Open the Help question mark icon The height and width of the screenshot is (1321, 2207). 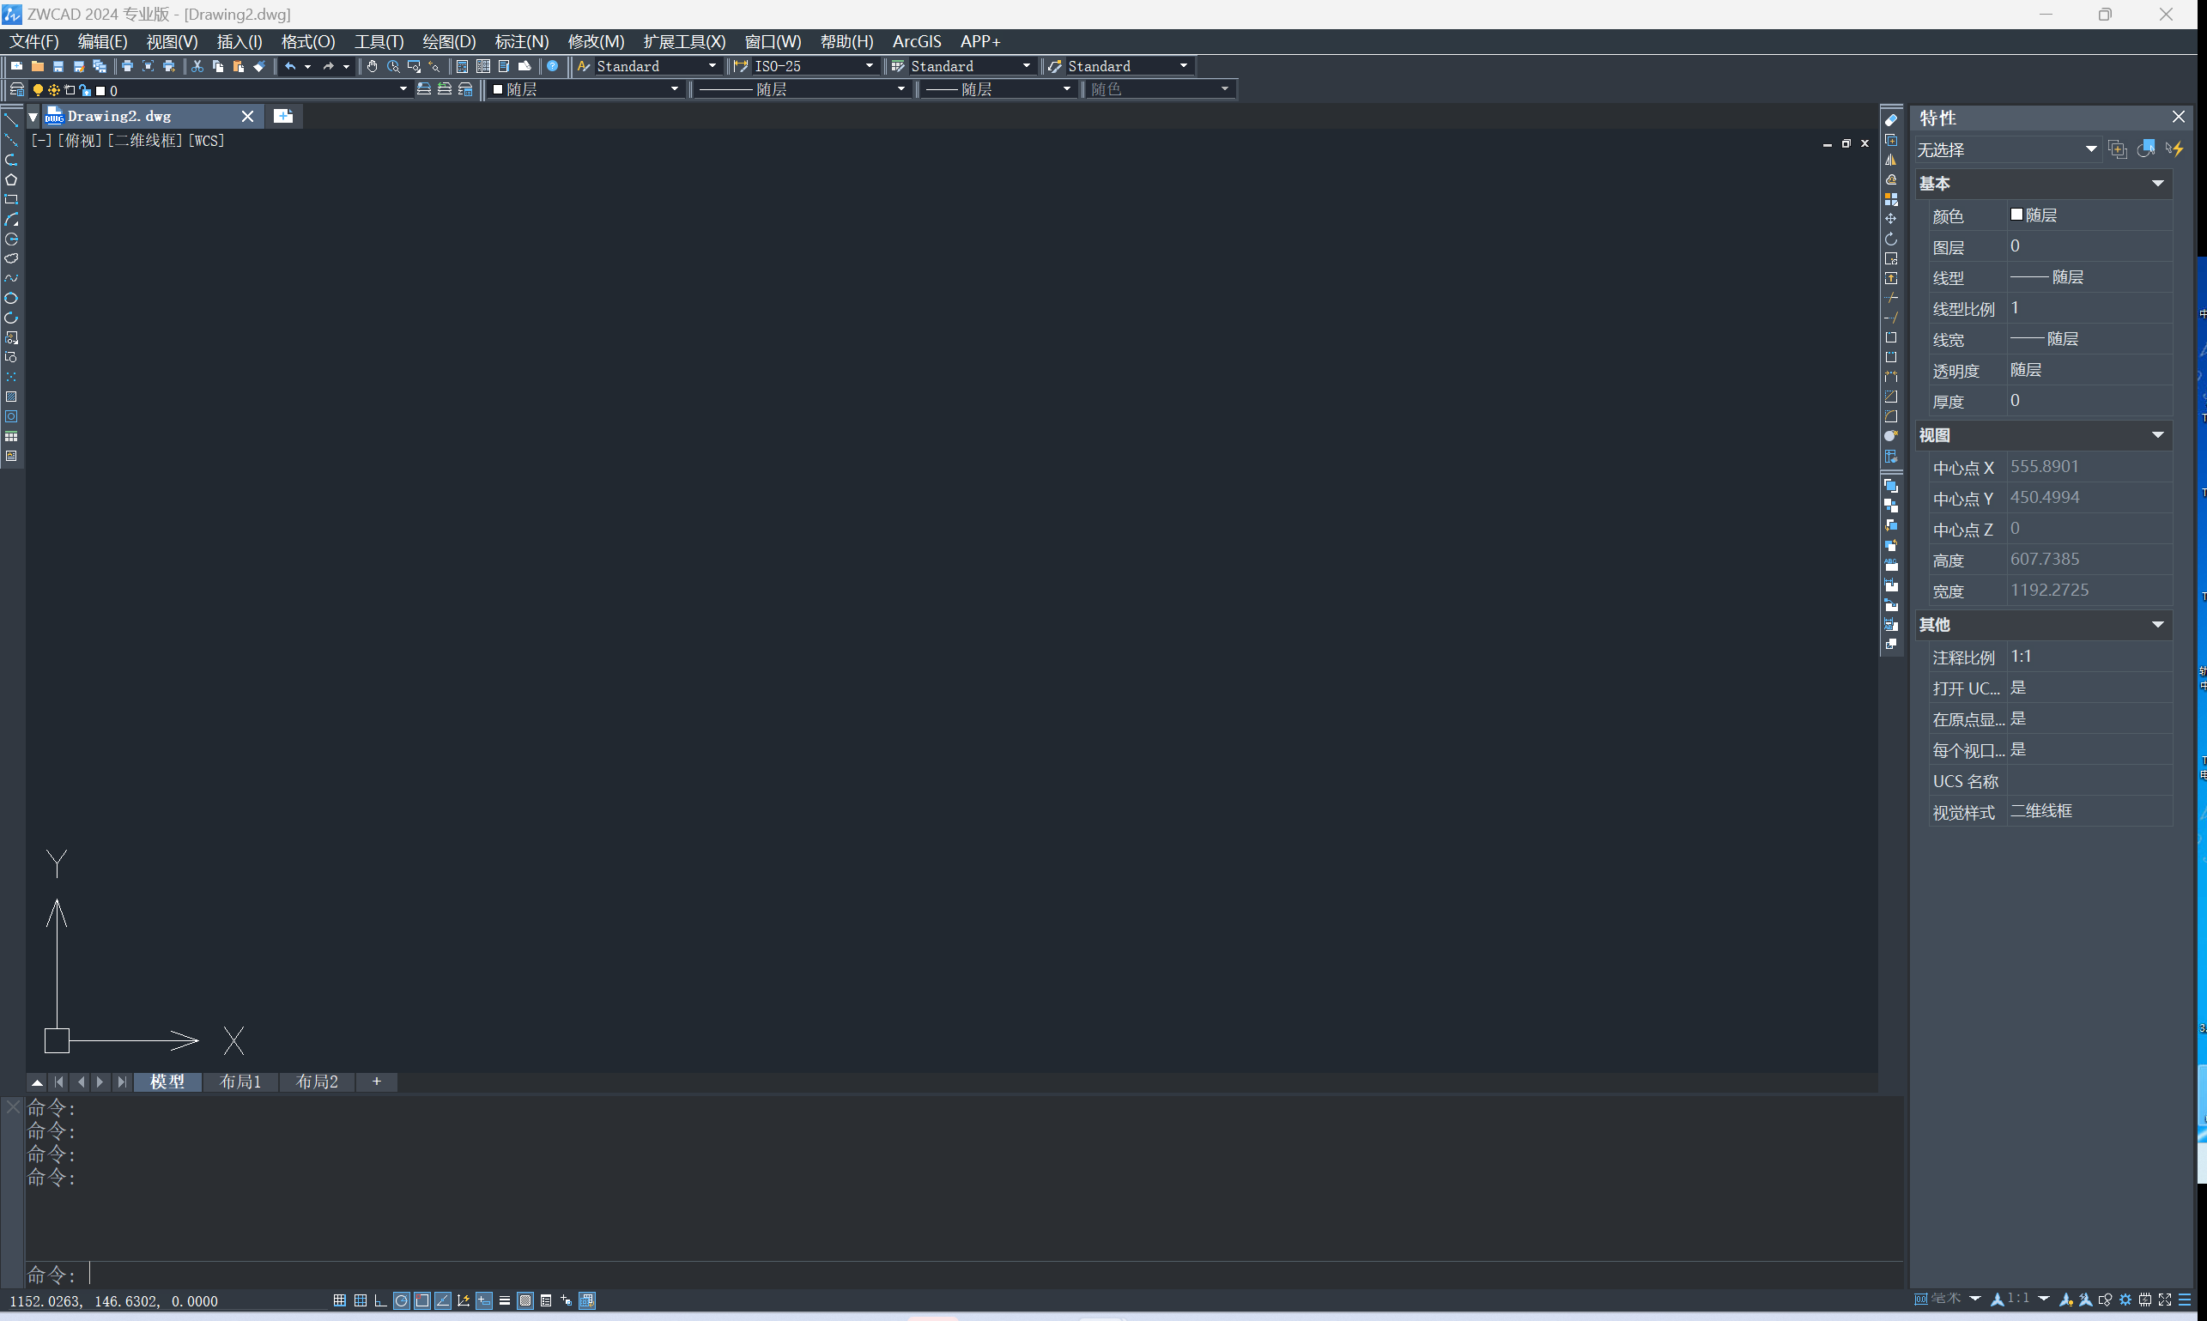[553, 66]
